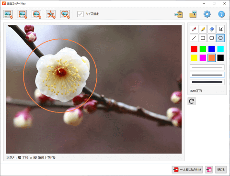Select the rectangle capture mode icon
The height and width of the screenshot is (176, 230).
(x=8, y=14)
